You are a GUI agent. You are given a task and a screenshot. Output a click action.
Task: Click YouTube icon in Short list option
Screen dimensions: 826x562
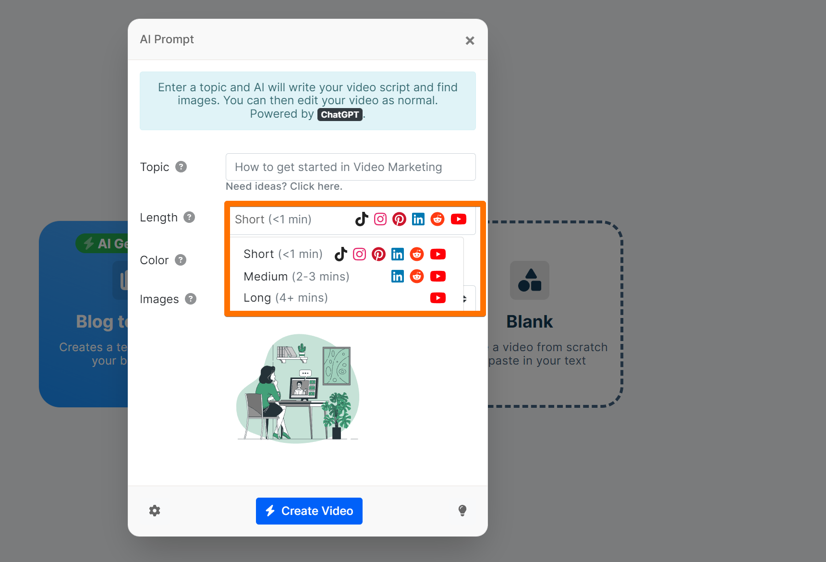[x=438, y=254]
